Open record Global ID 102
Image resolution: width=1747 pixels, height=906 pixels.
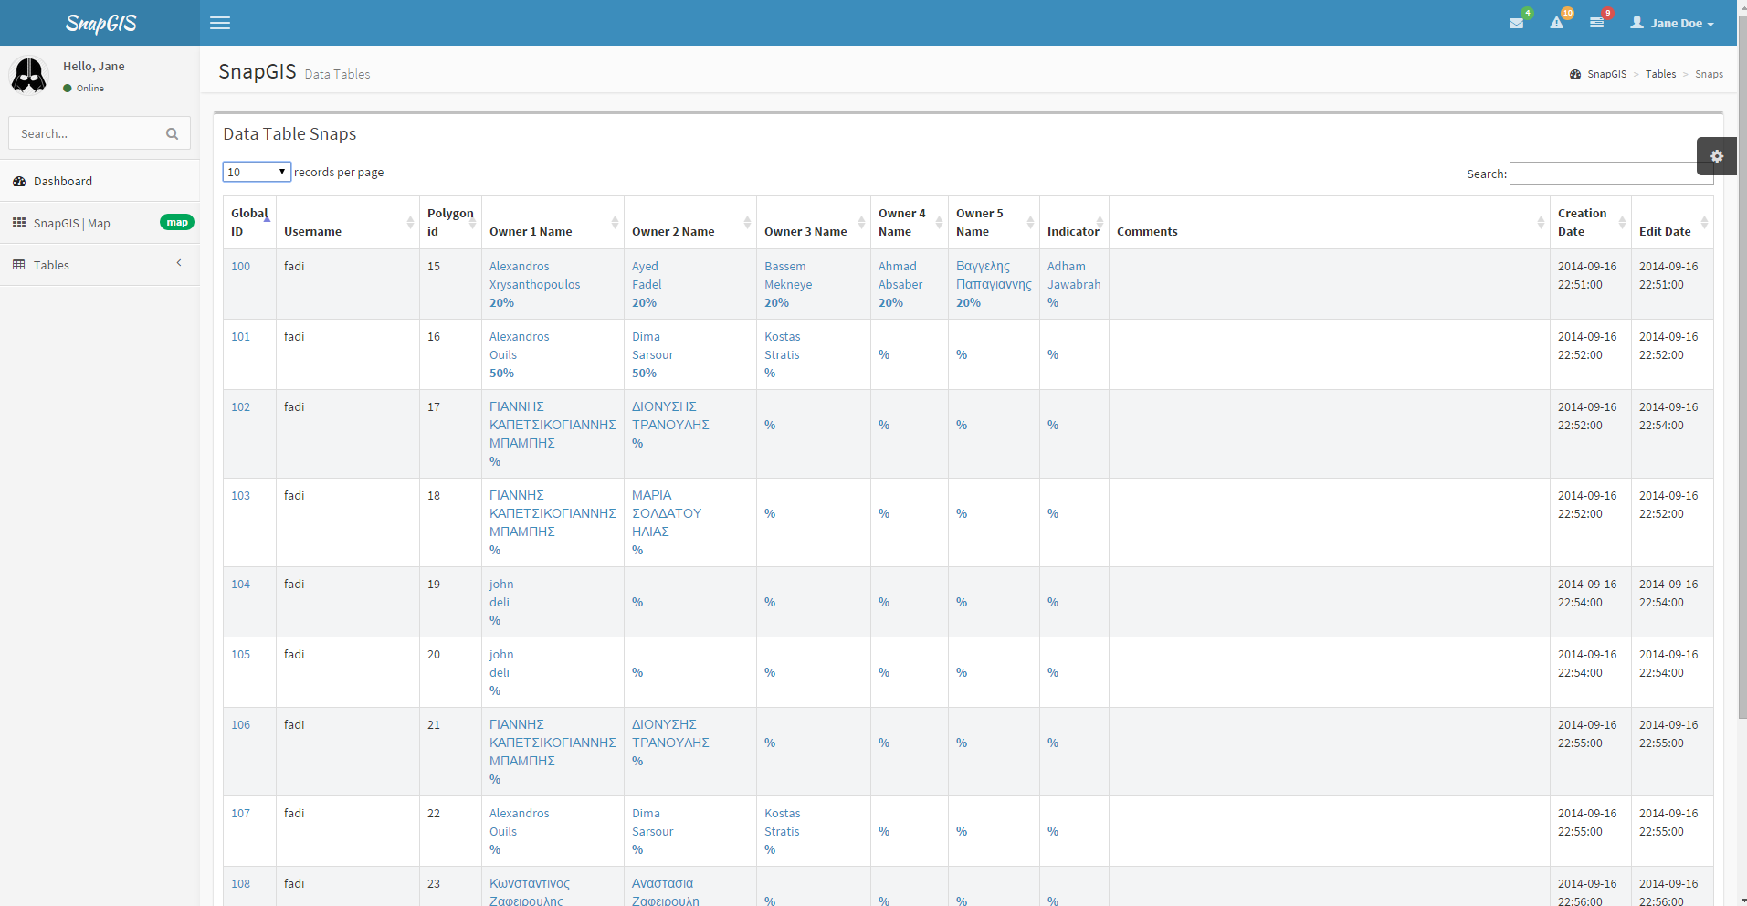coord(240,406)
